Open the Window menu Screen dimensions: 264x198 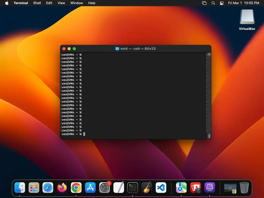pos(77,3)
